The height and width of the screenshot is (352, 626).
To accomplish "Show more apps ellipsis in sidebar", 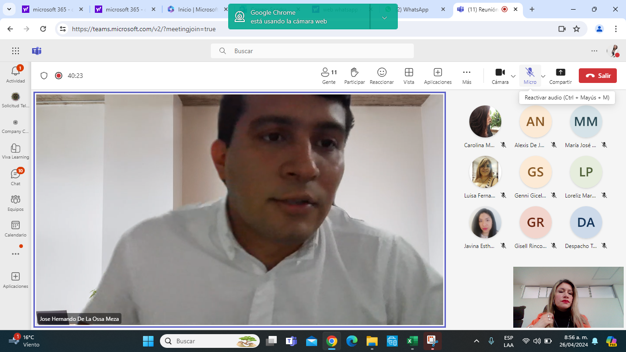I will pos(16,254).
